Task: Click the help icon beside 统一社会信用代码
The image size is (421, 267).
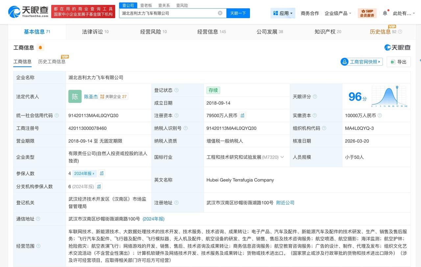Action: [57, 115]
